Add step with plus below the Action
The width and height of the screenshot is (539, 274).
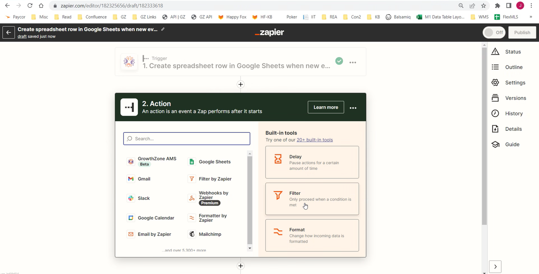tap(241, 266)
